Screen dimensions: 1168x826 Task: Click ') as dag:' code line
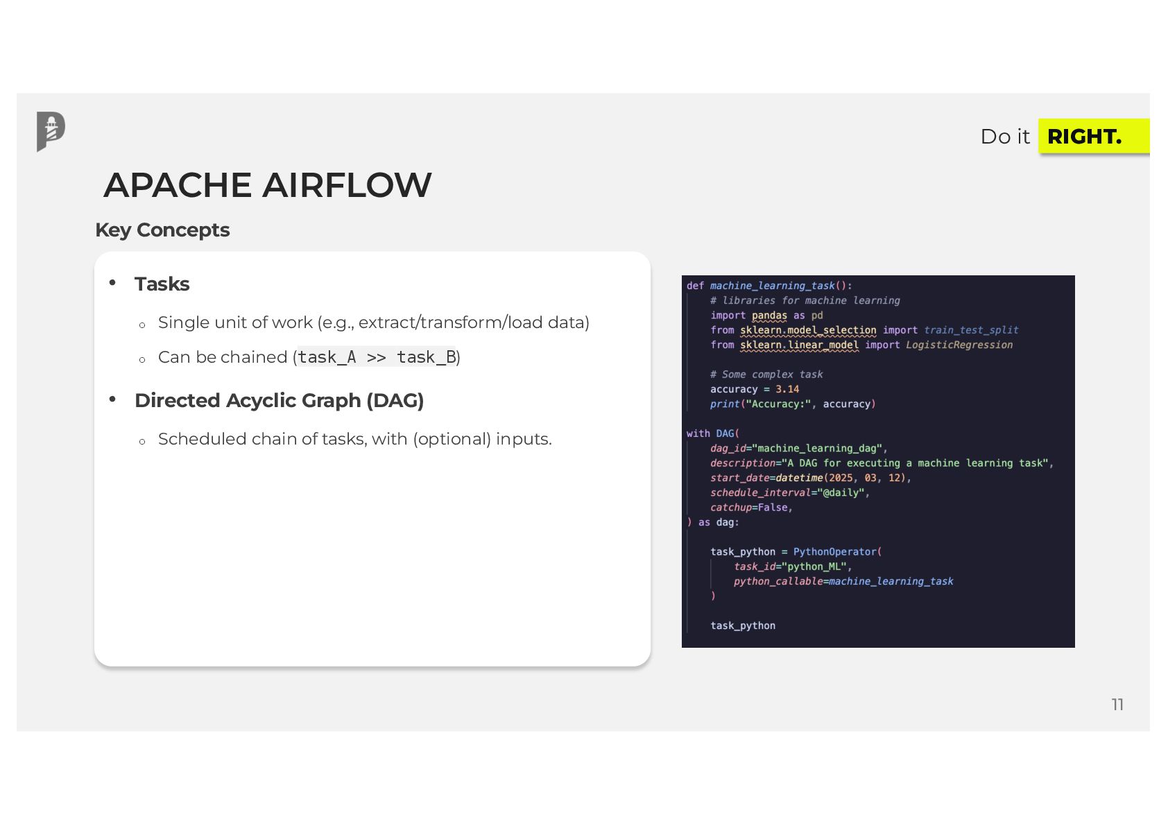point(713,522)
